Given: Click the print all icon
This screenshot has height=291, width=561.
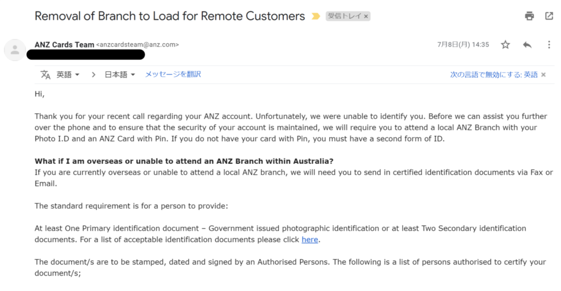Looking at the screenshot, I should [529, 16].
